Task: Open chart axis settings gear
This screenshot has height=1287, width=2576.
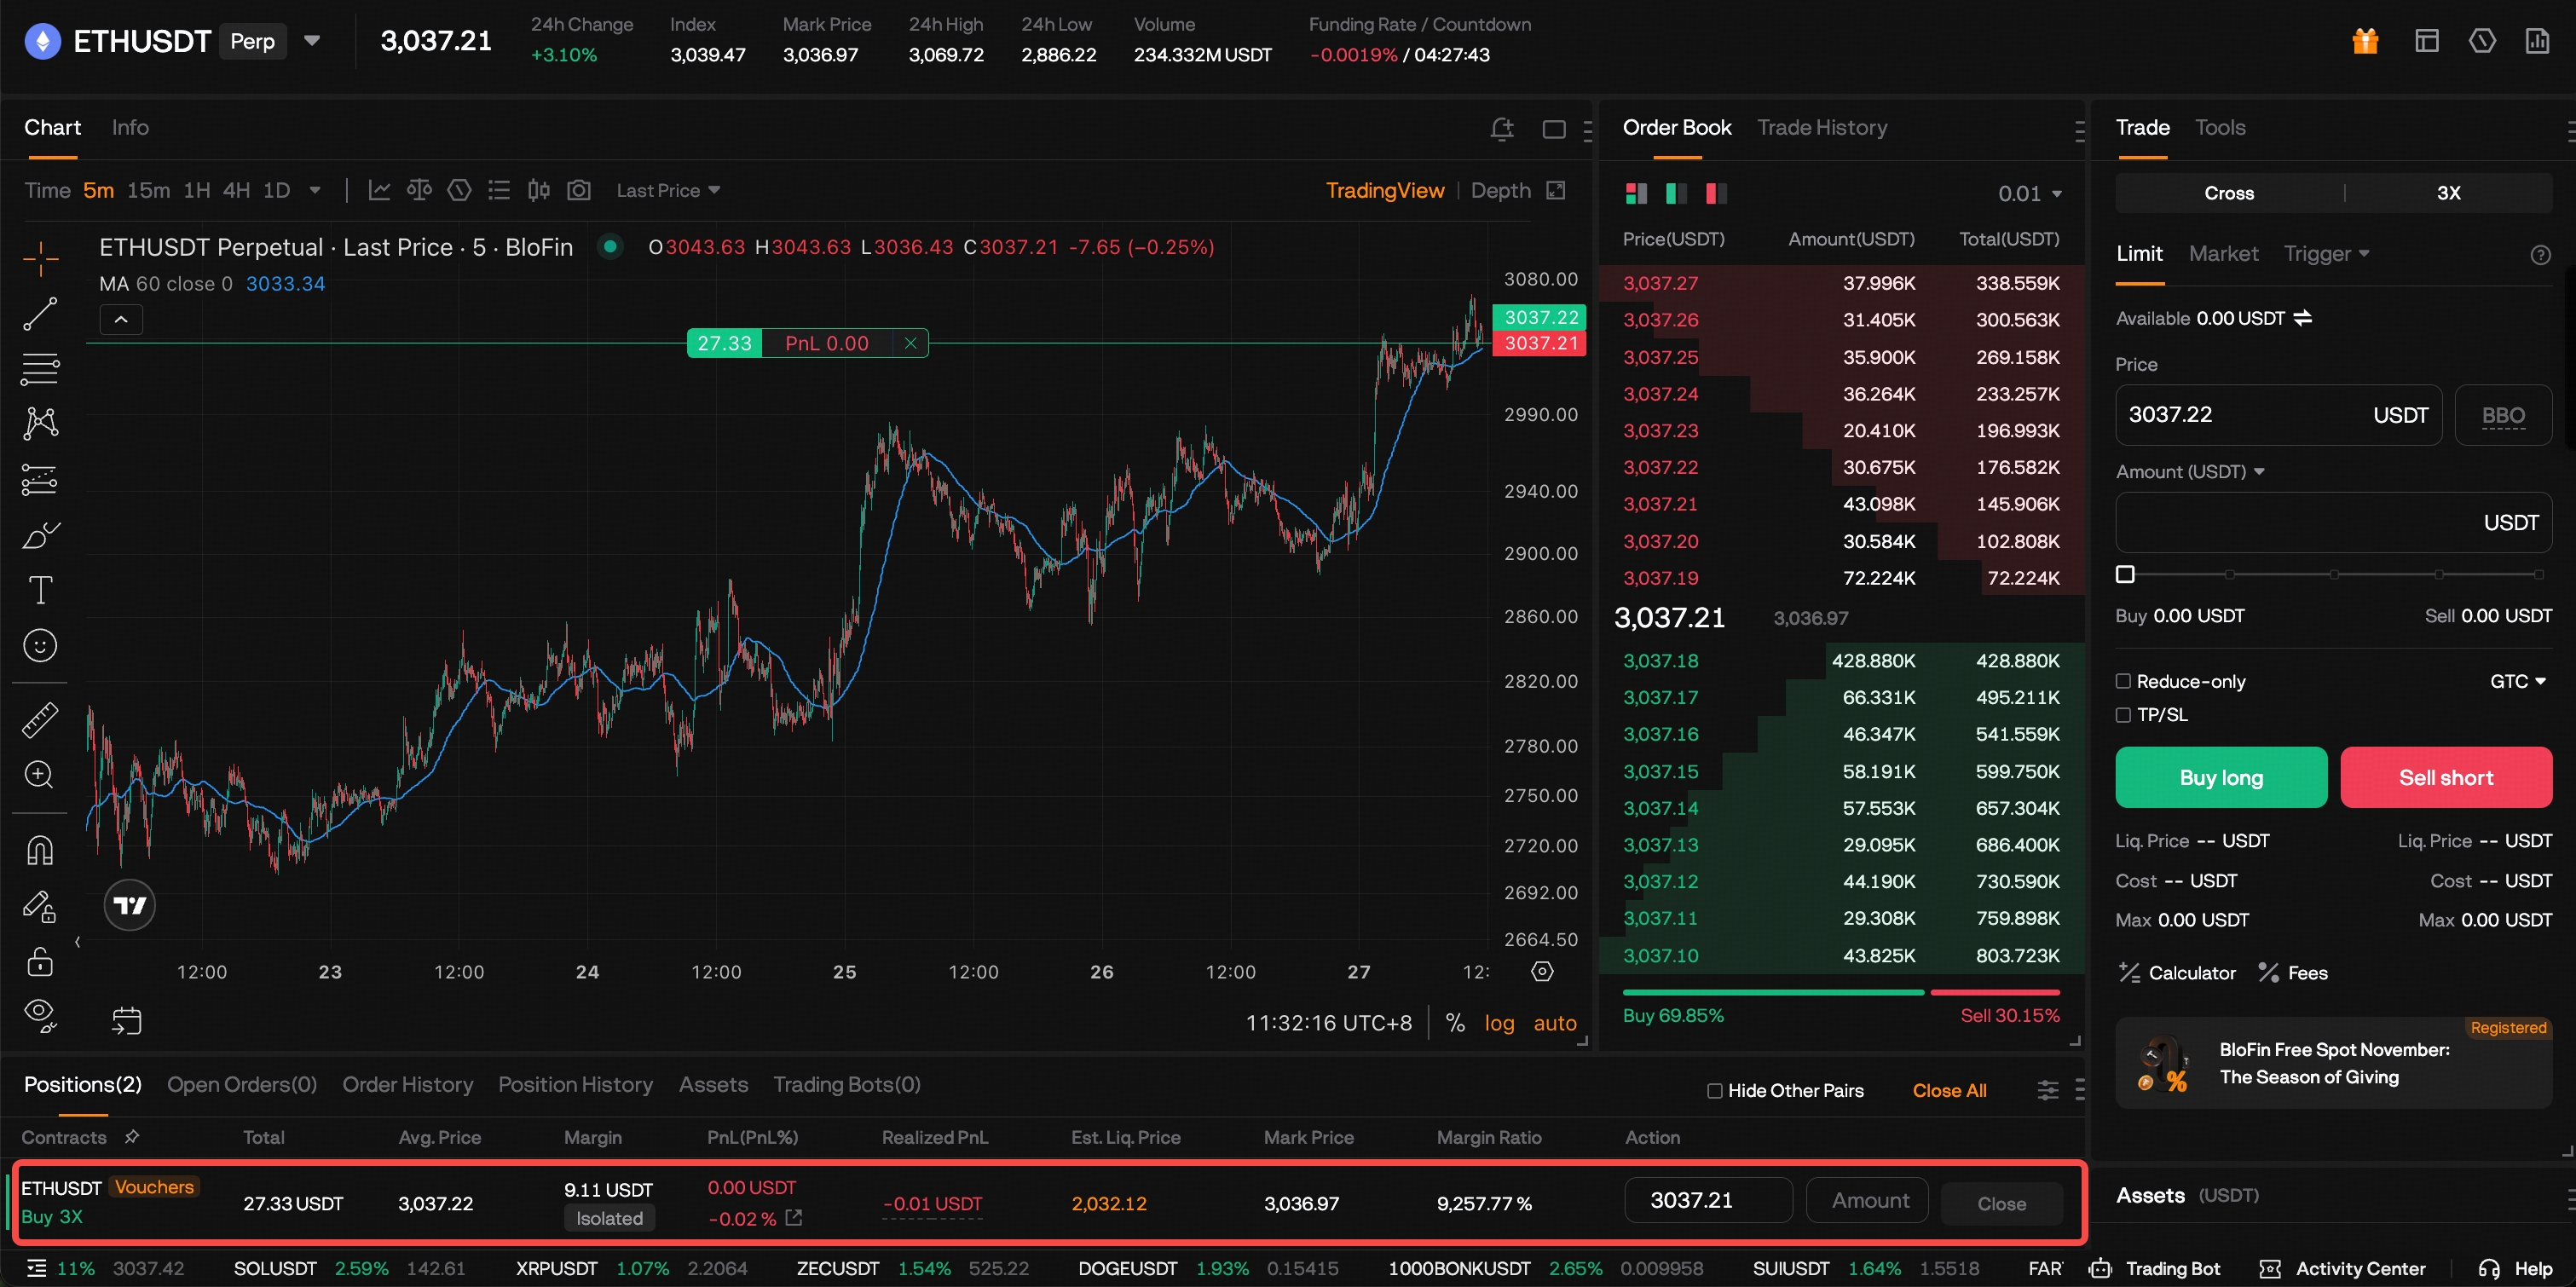Action: point(1542,971)
